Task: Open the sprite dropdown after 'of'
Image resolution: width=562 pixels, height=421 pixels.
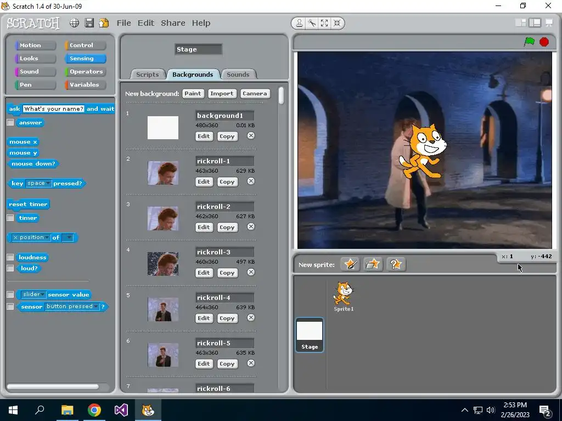Action: [68, 237]
